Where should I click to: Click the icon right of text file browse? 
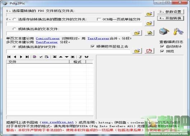tap(149, 33)
